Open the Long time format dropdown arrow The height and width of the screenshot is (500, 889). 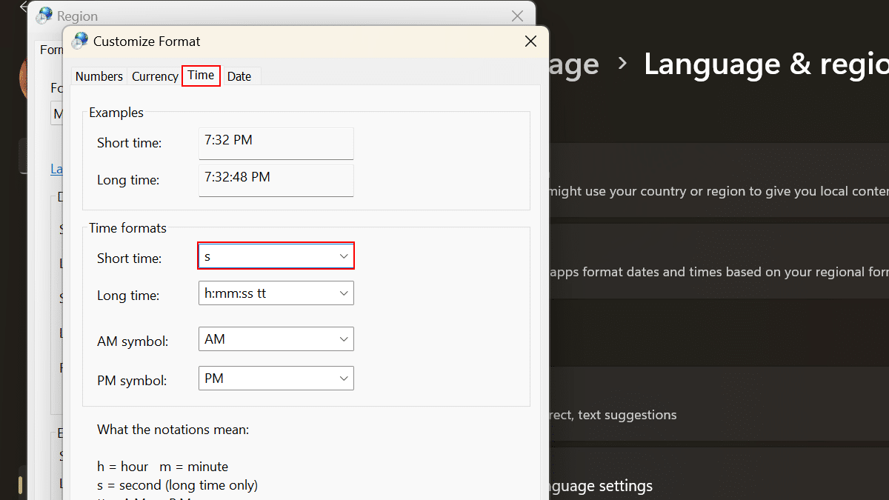(x=344, y=293)
